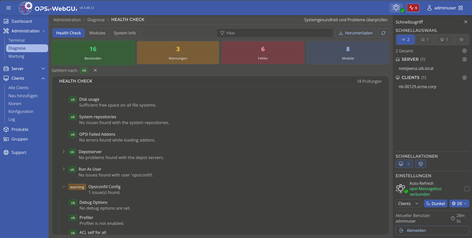Select the Diagnose menu item
The height and width of the screenshot is (238, 472).
[x=27, y=48]
